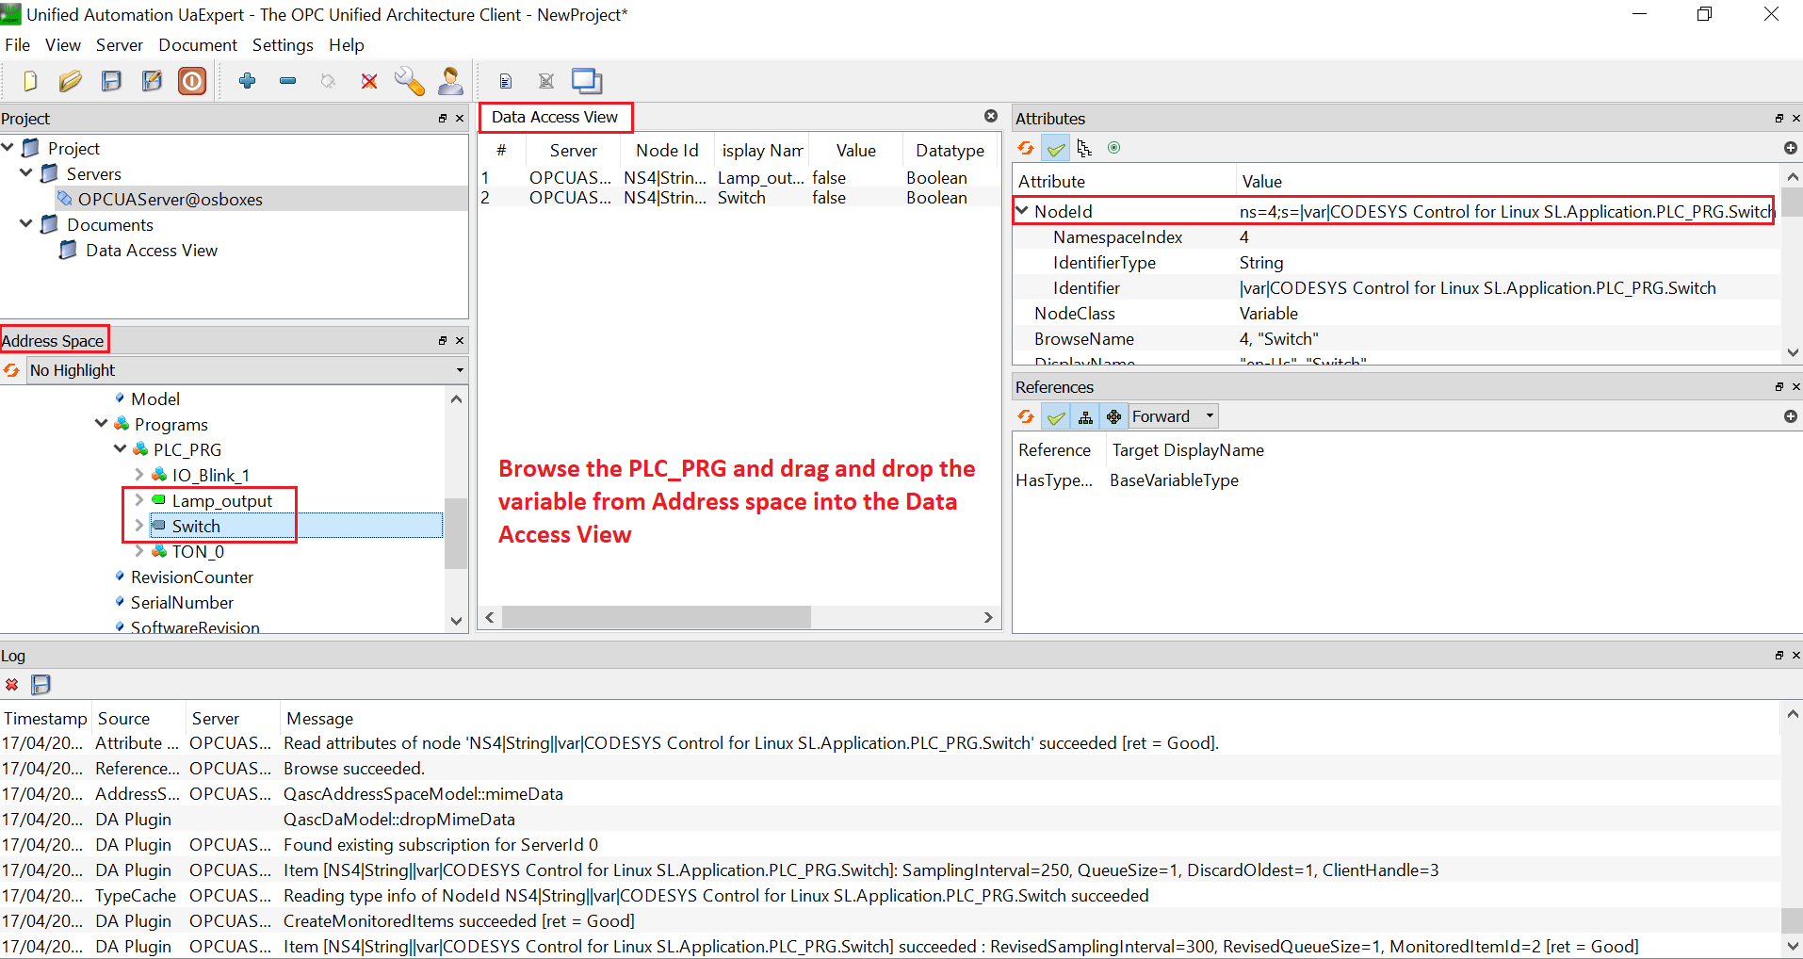Open server settings via the wrench icon

point(409,81)
